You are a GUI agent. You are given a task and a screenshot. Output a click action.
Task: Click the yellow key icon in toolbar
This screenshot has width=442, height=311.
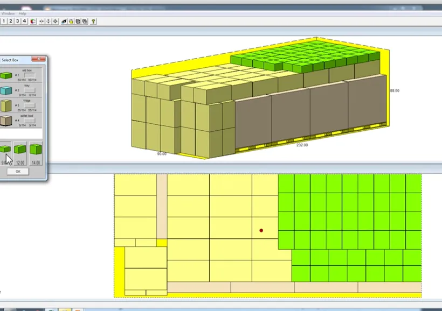point(93,21)
